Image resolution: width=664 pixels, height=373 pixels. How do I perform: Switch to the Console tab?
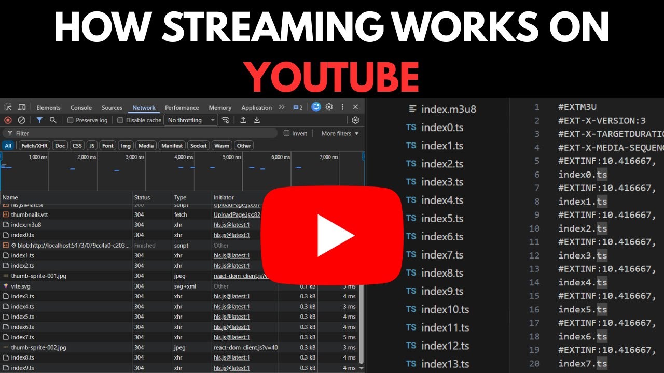(81, 108)
